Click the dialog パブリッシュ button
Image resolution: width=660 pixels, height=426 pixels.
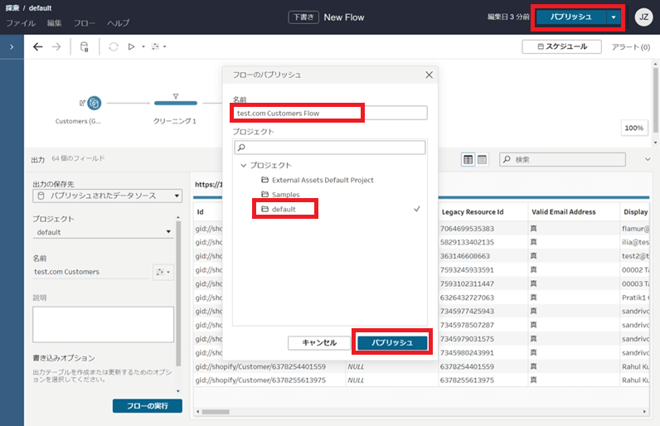click(x=392, y=343)
